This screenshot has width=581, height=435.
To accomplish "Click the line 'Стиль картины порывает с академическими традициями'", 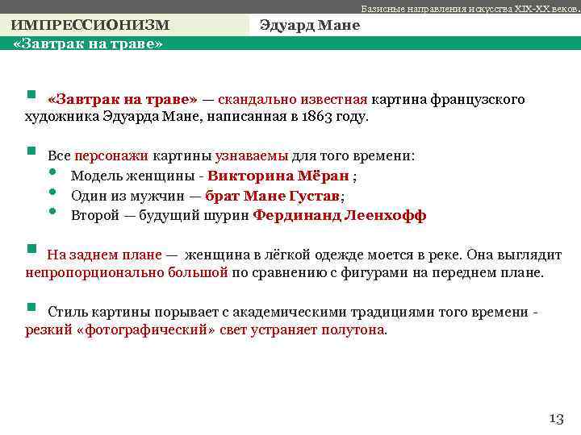I will (240, 313).
